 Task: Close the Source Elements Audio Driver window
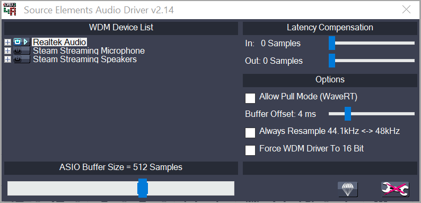[x=407, y=10]
